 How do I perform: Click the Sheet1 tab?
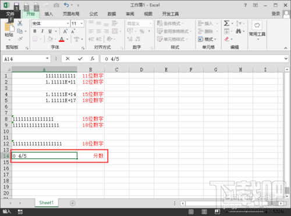coord(47,203)
